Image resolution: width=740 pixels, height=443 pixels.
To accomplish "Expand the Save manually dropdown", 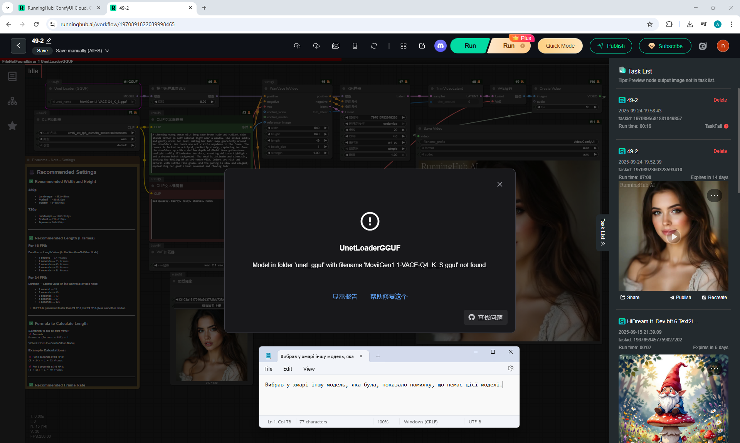I will coord(107,51).
